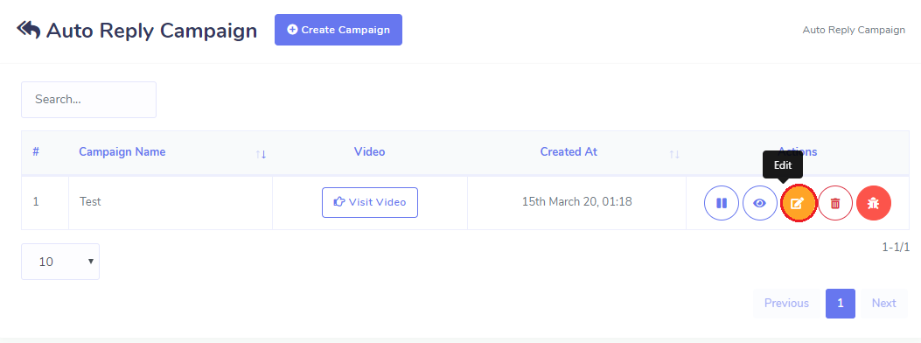This screenshot has height=343, width=921.
Task: Open the Visit Video link
Action: click(369, 202)
